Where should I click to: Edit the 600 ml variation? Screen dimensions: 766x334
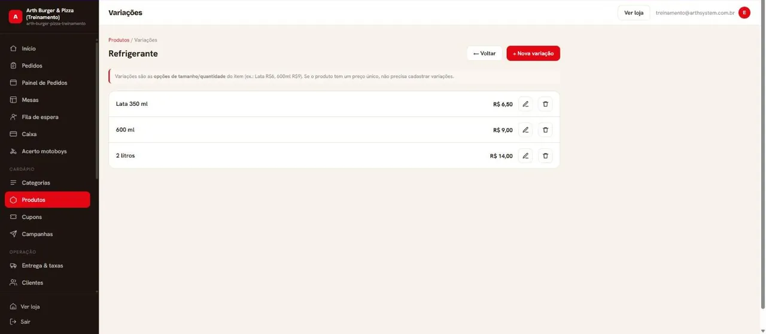(x=525, y=130)
